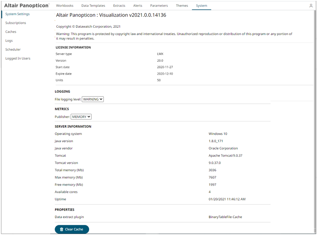This screenshot has height=235, width=317.
Task: Open the Workbooks tab
Action: tap(64, 6)
